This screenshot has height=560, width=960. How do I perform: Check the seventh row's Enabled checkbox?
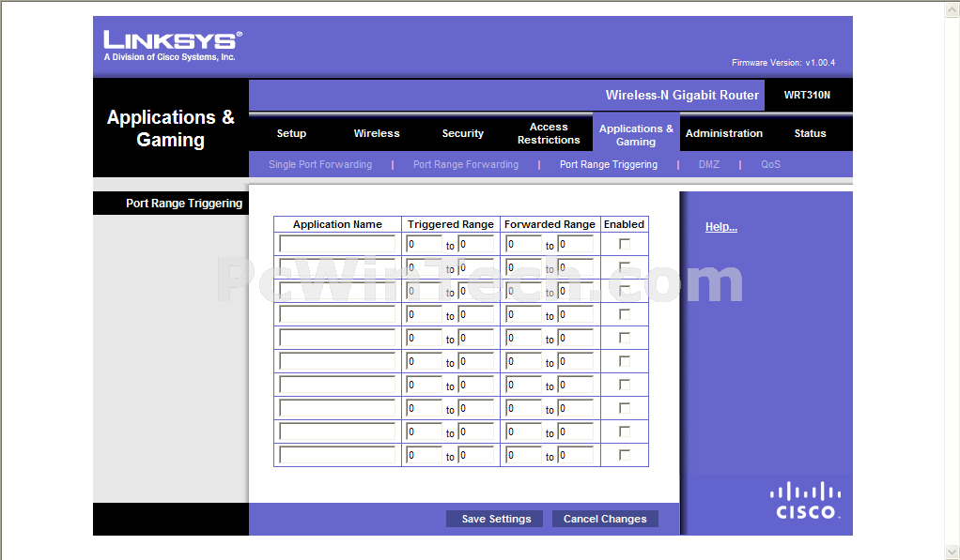625,385
